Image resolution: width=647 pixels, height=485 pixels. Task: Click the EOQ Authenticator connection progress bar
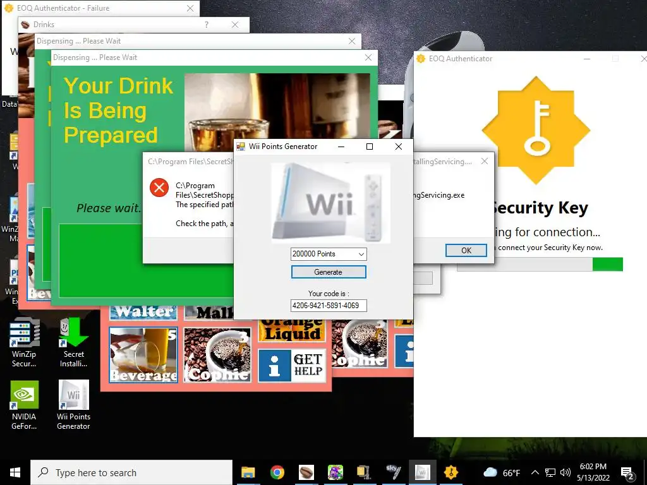coord(540,265)
